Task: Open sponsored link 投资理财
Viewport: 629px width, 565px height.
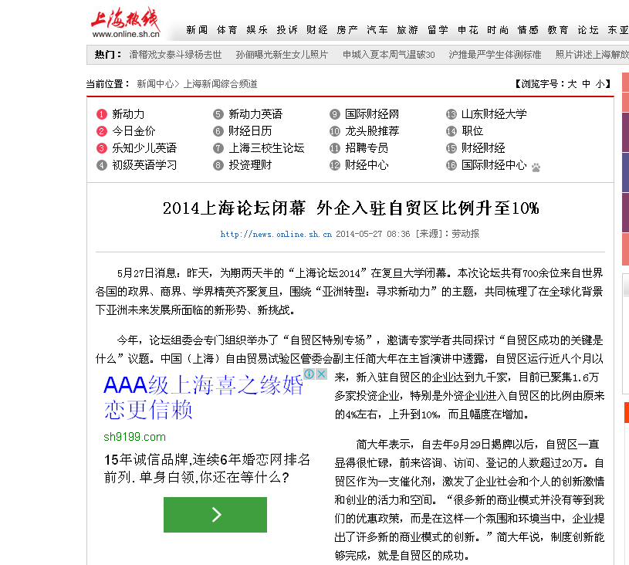Action: pos(250,165)
